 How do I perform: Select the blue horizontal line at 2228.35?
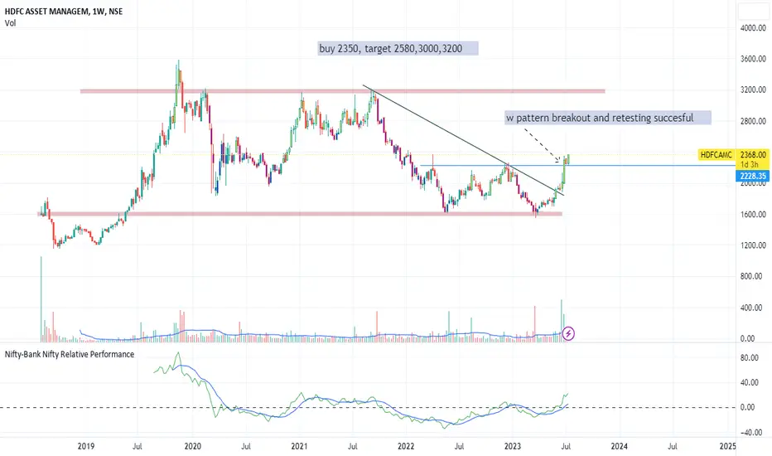coord(578,165)
